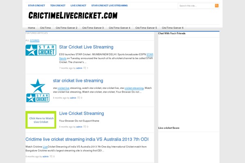Open the STAR CRICKET top link
This screenshot has height=163, width=245.
(36, 5)
